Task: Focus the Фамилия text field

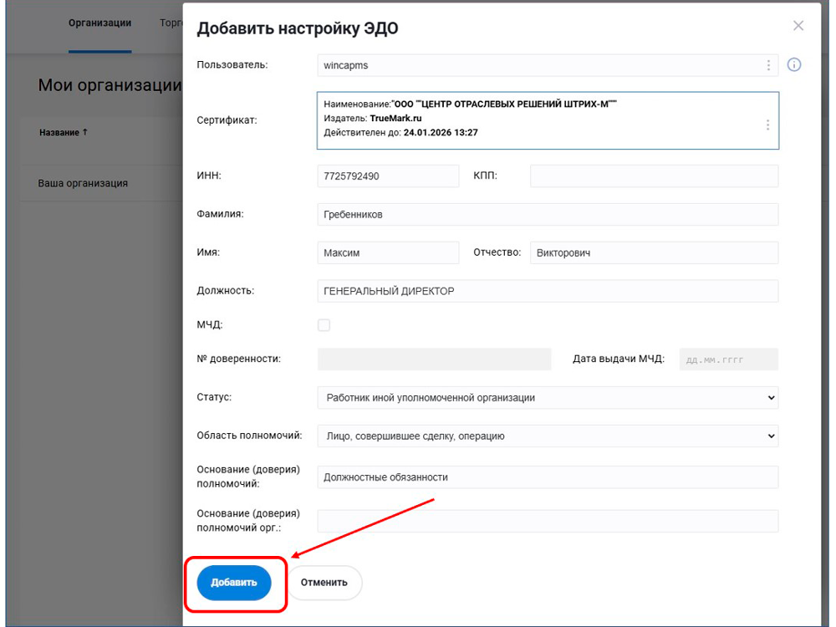Action: pos(548,215)
